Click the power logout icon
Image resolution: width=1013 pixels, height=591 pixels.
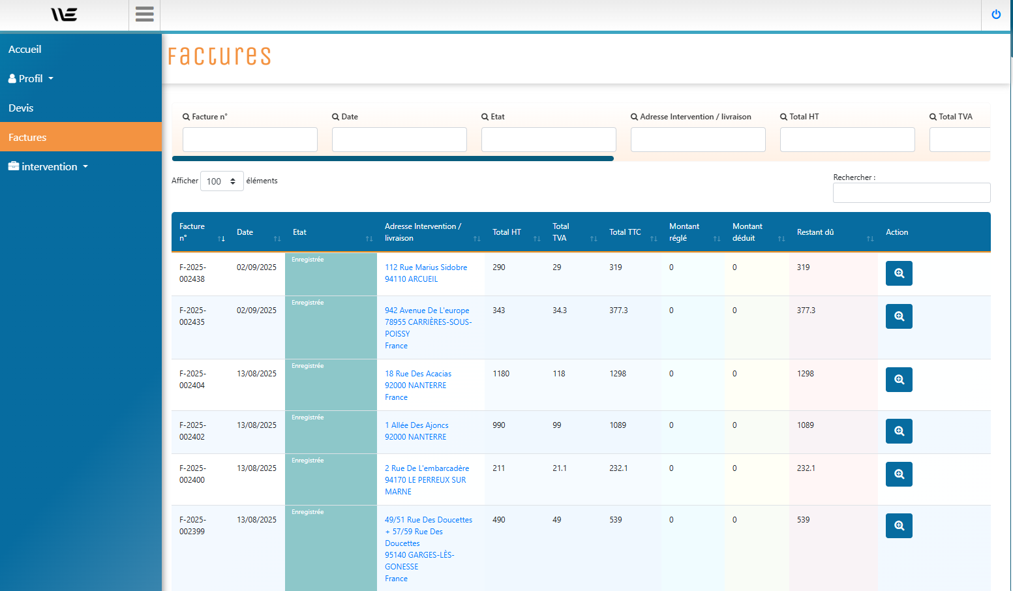[x=995, y=14]
